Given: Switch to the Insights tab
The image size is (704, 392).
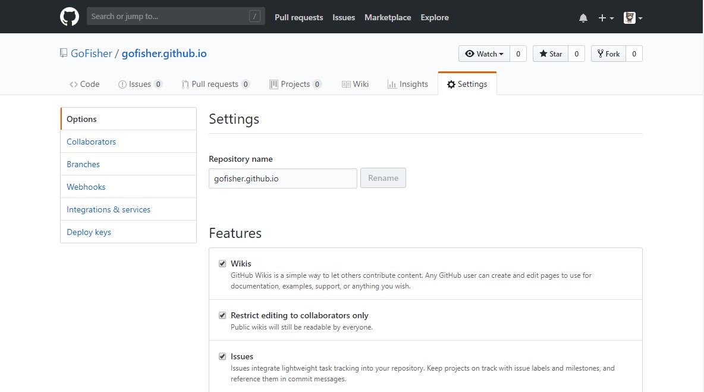Looking at the screenshot, I should point(408,84).
